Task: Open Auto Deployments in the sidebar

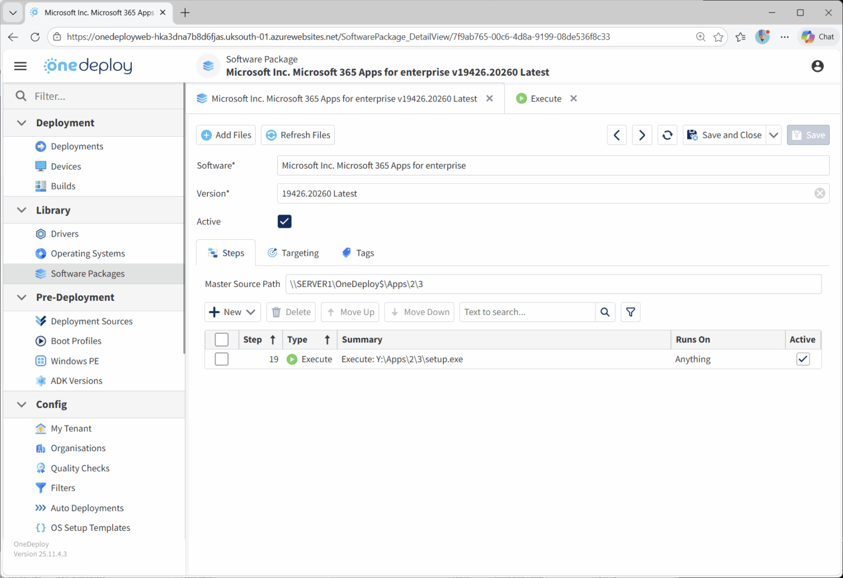Action: pyautogui.click(x=87, y=508)
